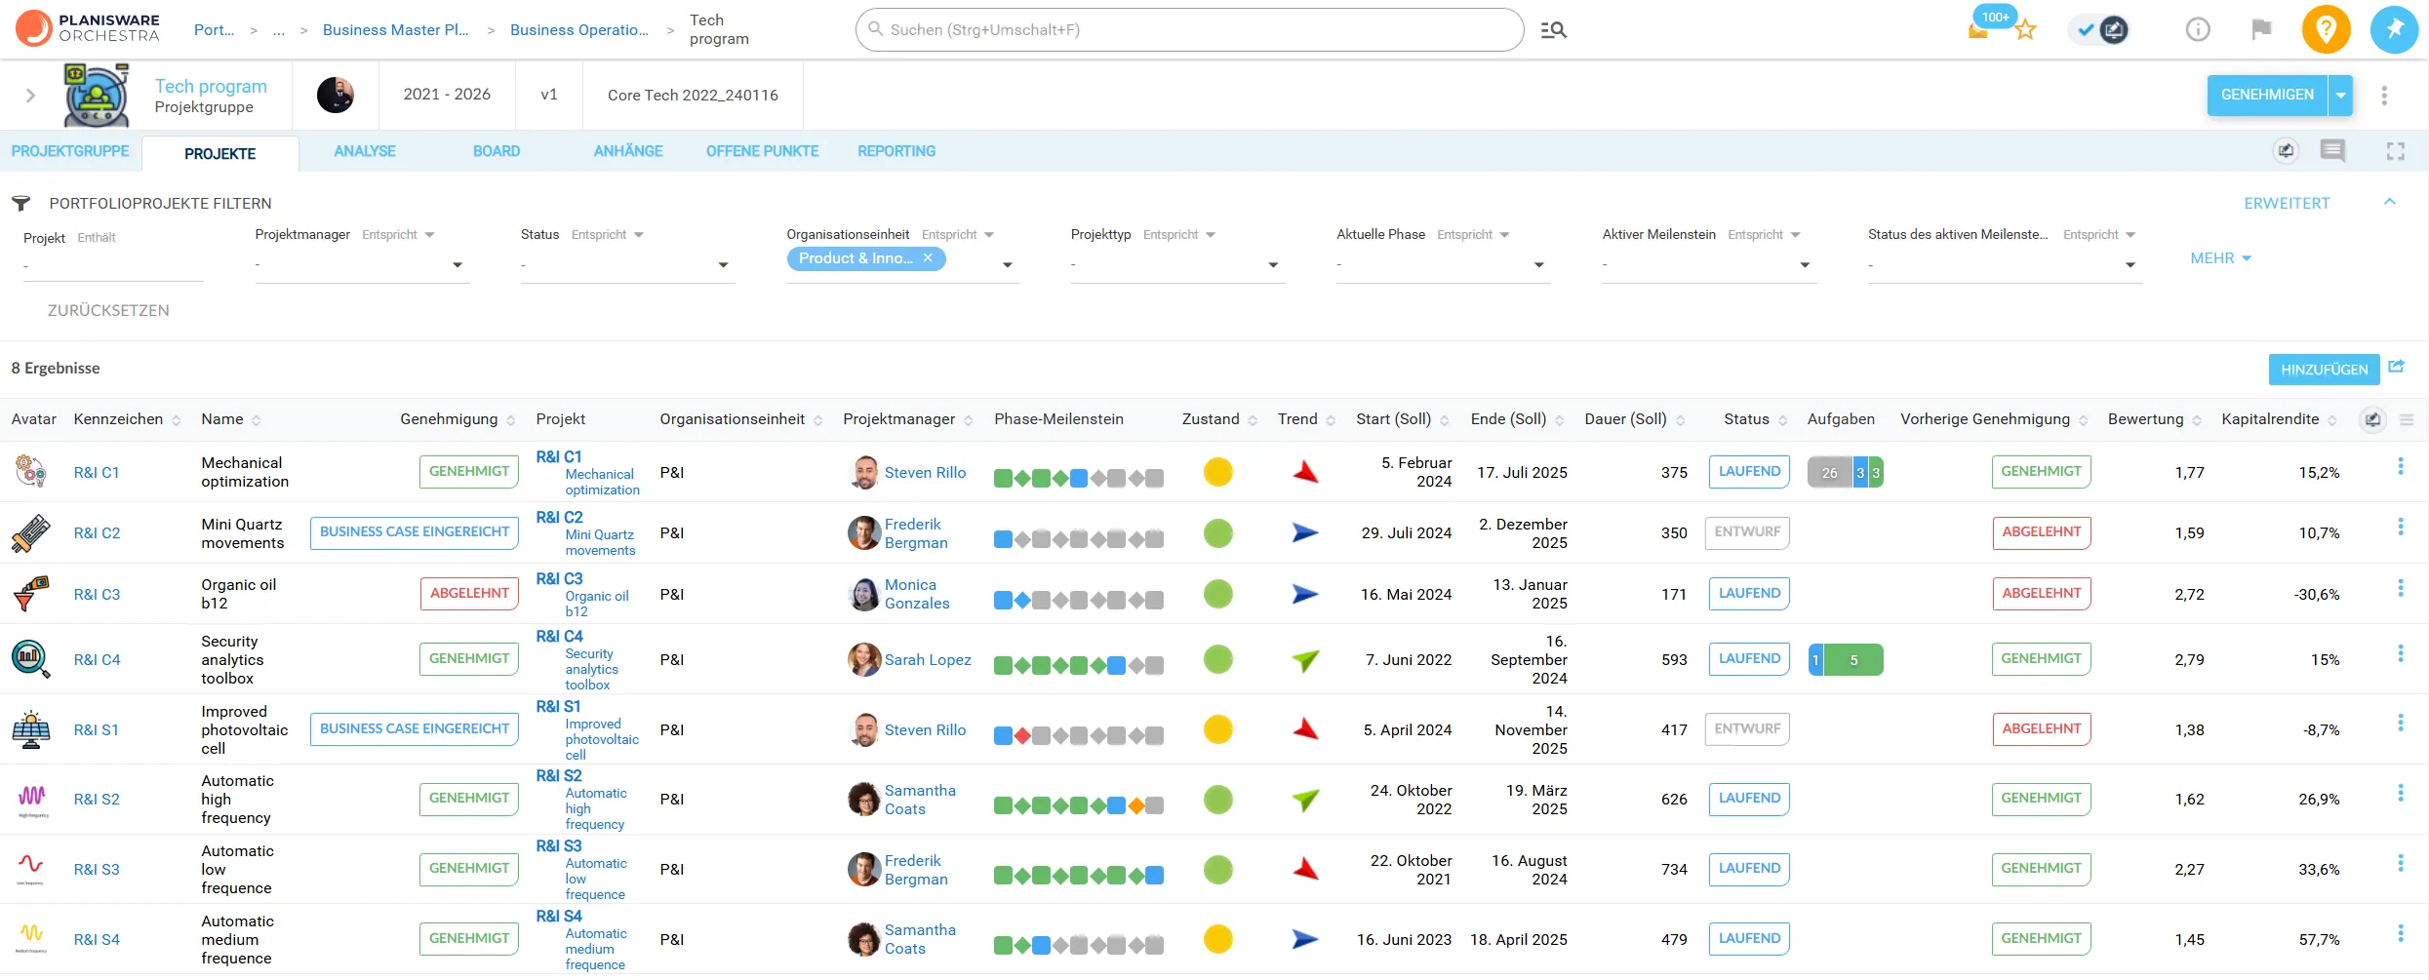This screenshot has width=2429, height=980.
Task: Remove the Product & Inno... filter chip
Action: point(928,258)
